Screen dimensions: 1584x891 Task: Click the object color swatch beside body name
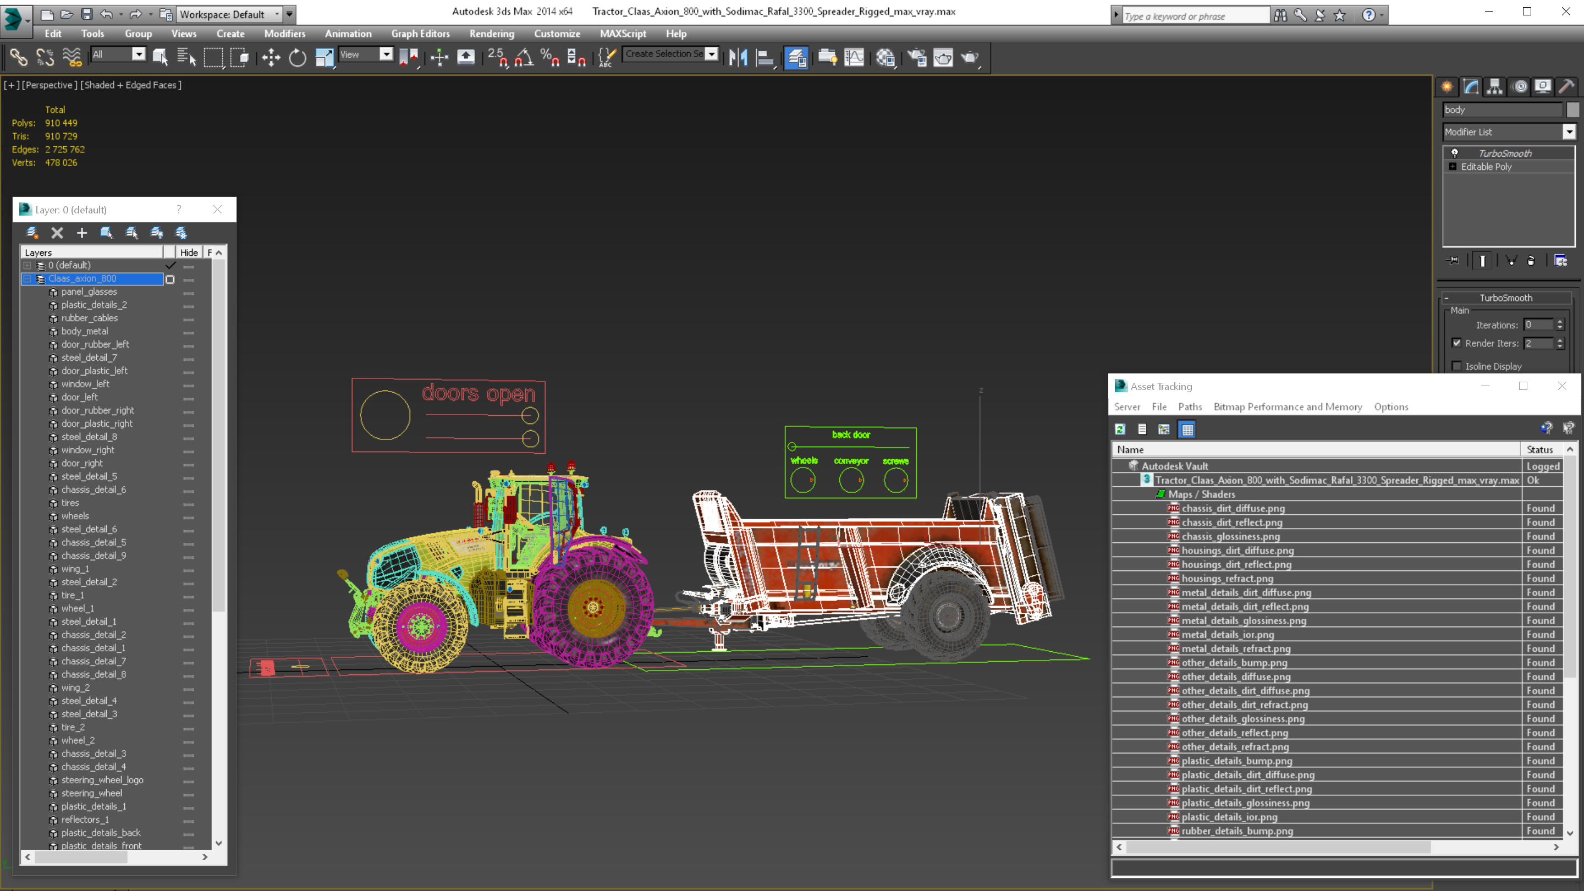click(x=1572, y=109)
